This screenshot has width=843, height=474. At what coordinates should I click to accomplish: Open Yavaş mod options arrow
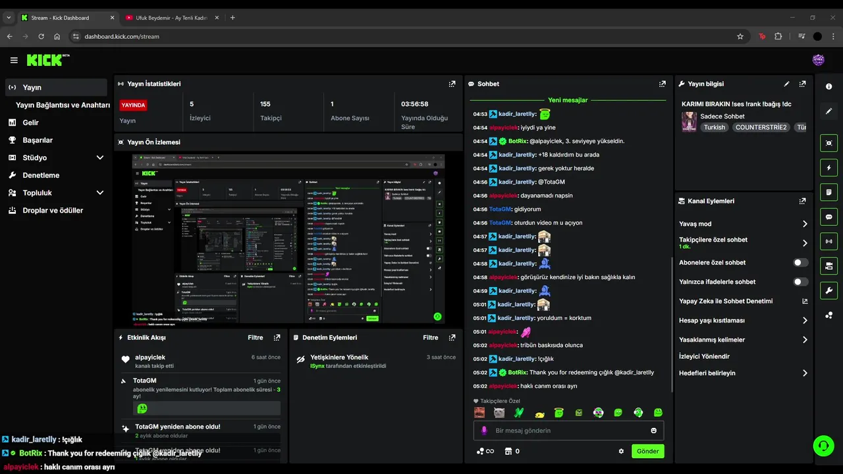click(805, 224)
